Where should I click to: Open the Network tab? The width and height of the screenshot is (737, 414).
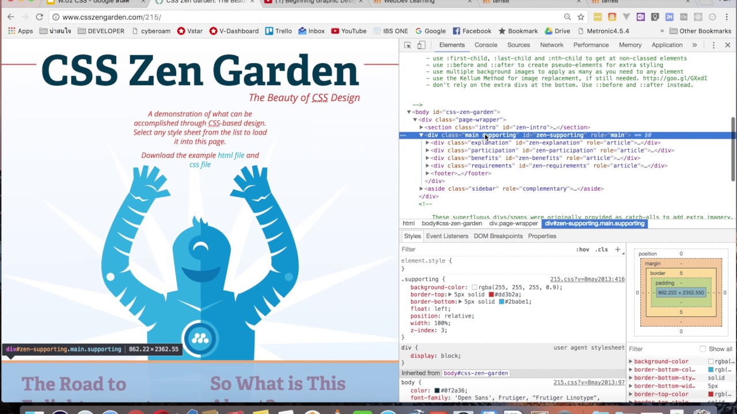tap(552, 45)
